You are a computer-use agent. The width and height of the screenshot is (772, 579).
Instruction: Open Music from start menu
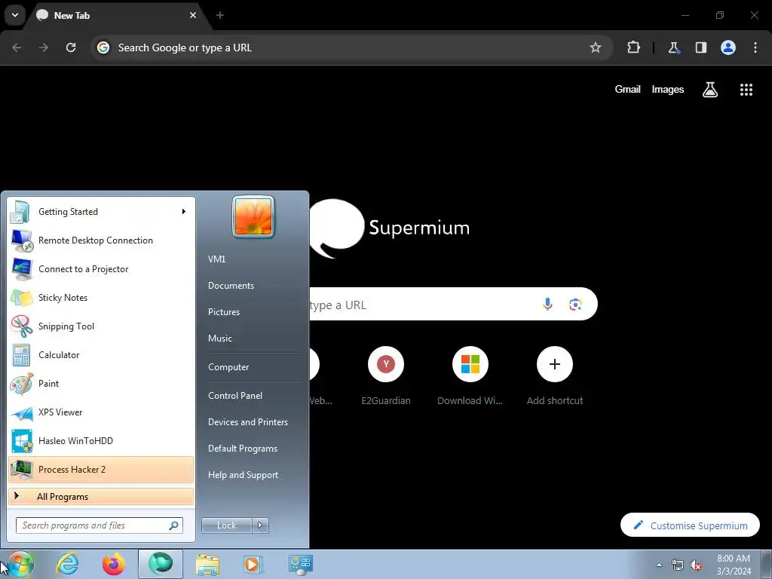point(219,339)
